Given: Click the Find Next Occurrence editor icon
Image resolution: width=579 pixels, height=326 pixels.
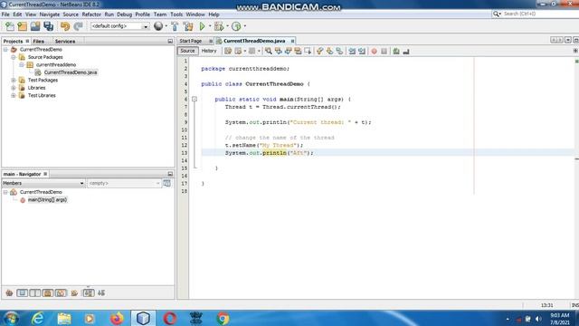Looking at the screenshot, I should (288, 51).
